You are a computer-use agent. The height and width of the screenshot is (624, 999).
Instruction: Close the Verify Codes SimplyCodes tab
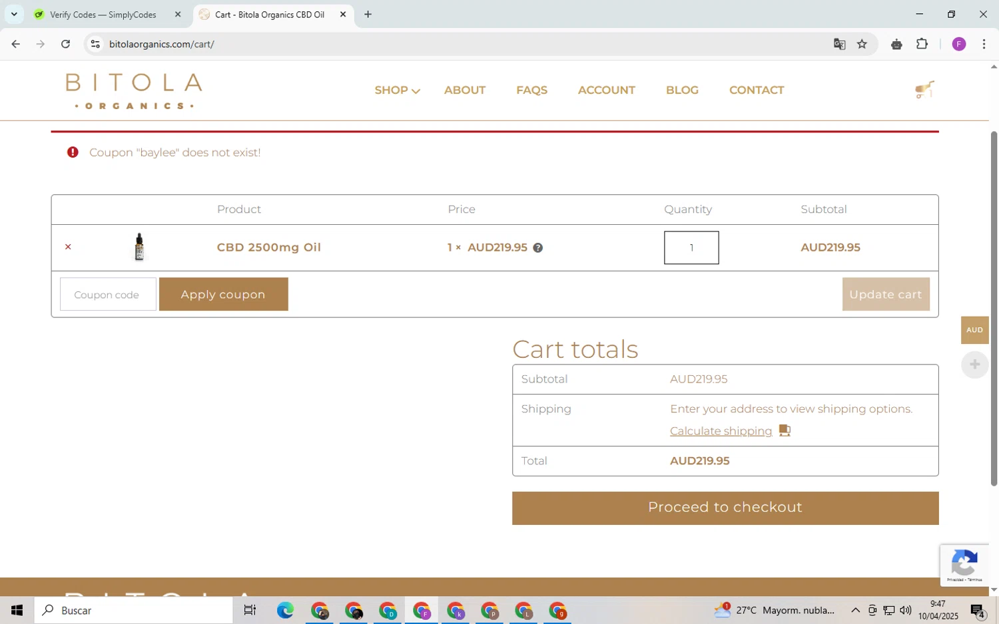pos(178,14)
